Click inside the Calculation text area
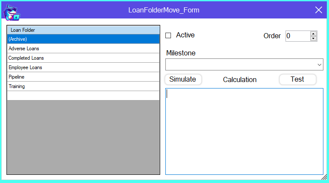The image size is (329, 183). pyautogui.click(x=244, y=131)
